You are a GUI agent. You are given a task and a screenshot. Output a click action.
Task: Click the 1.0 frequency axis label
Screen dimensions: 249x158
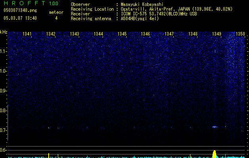[3, 71]
